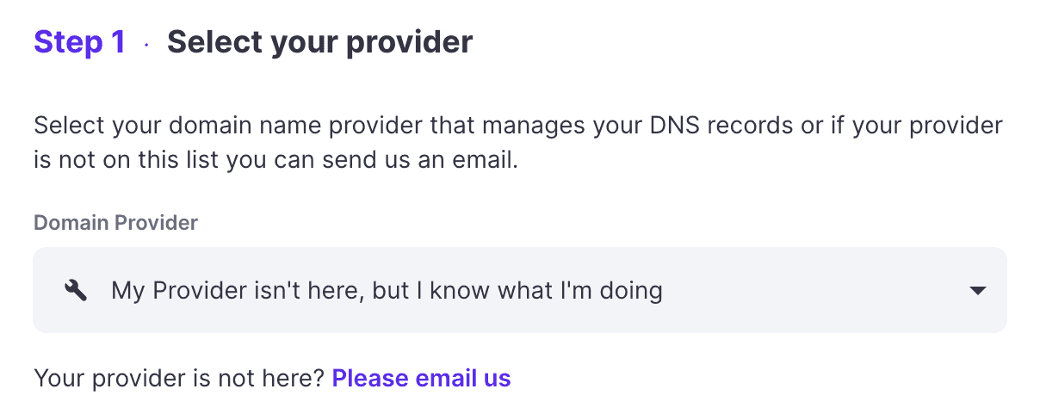The height and width of the screenshot is (420, 1040).
Task: Click "is not on this list" text
Action: pos(127,160)
